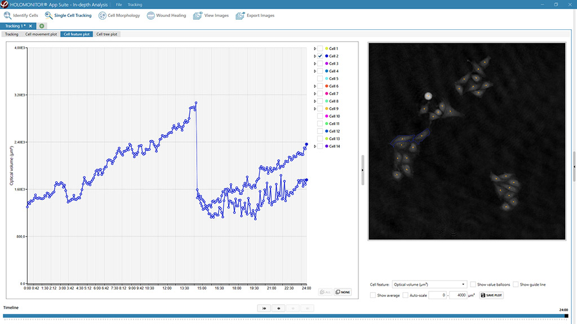Click the Cell 9 amber color dot

click(326, 109)
